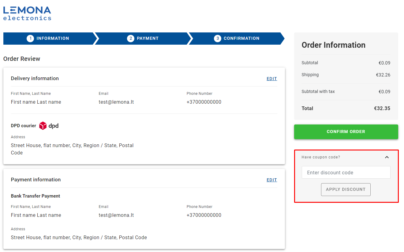
Task: Click the step 2 numbered circle icon
Action: 131,38
